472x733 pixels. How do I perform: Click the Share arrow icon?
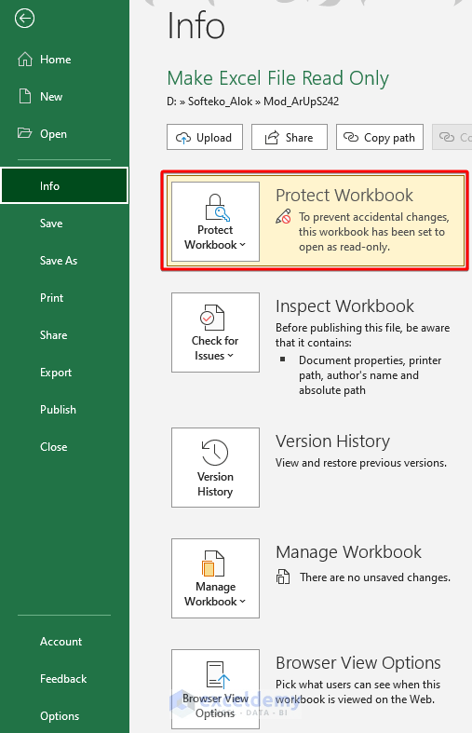tap(272, 138)
